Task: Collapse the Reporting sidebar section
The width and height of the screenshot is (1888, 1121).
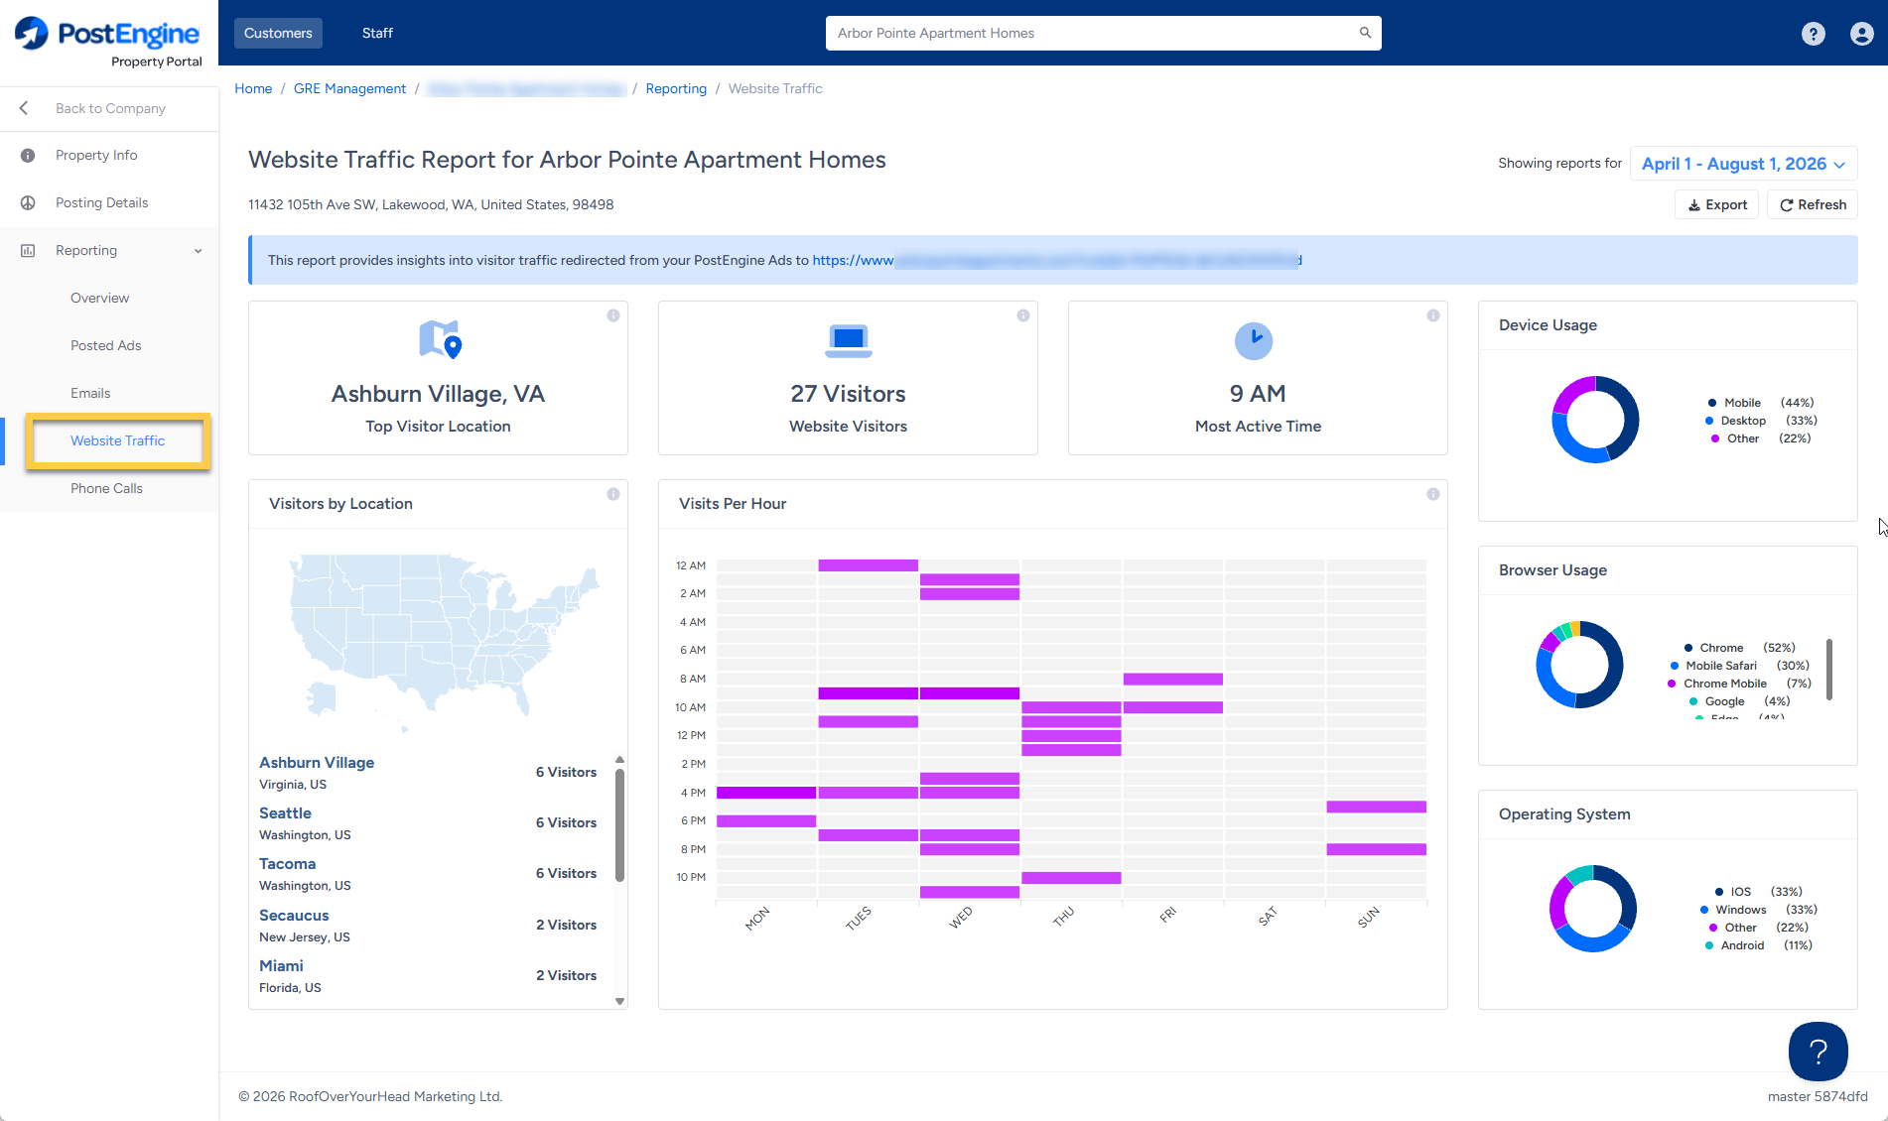Action: tap(198, 251)
